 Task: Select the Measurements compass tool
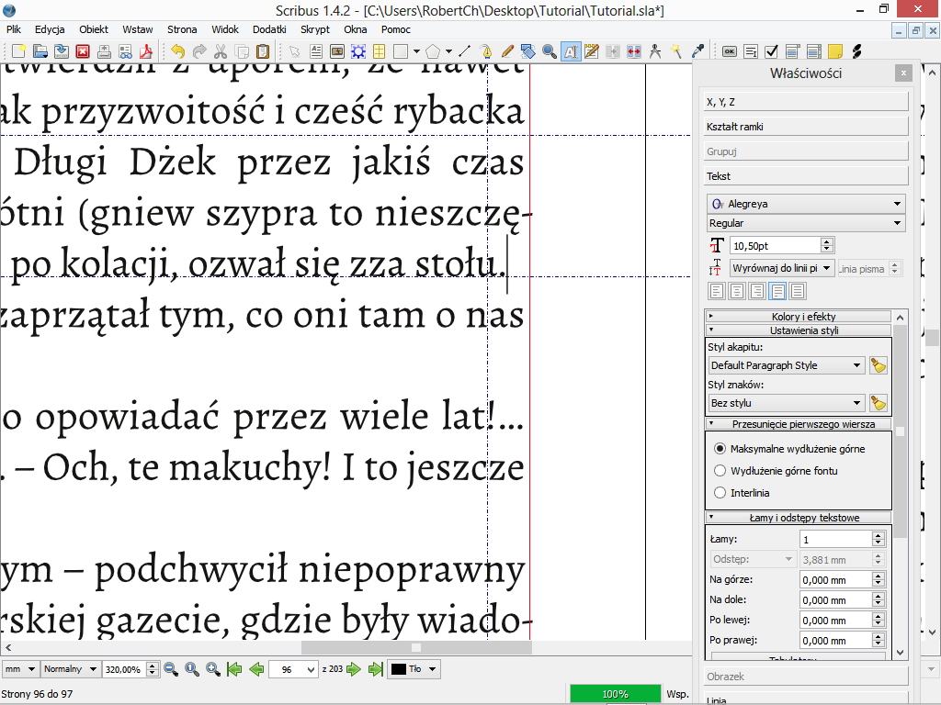click(655, 51)
